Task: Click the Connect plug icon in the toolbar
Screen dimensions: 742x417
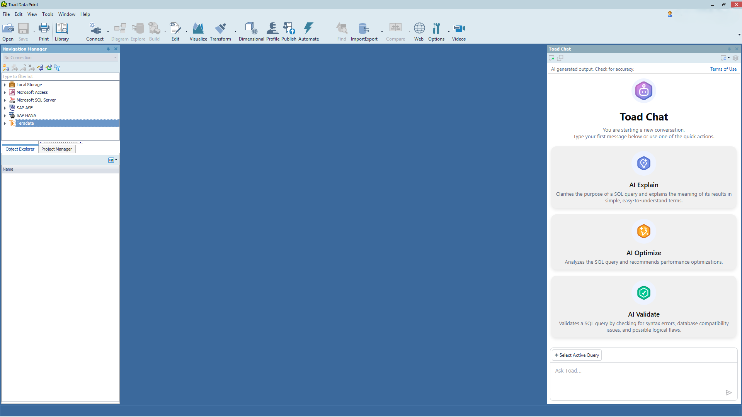Action: click(x=95, y=32)
